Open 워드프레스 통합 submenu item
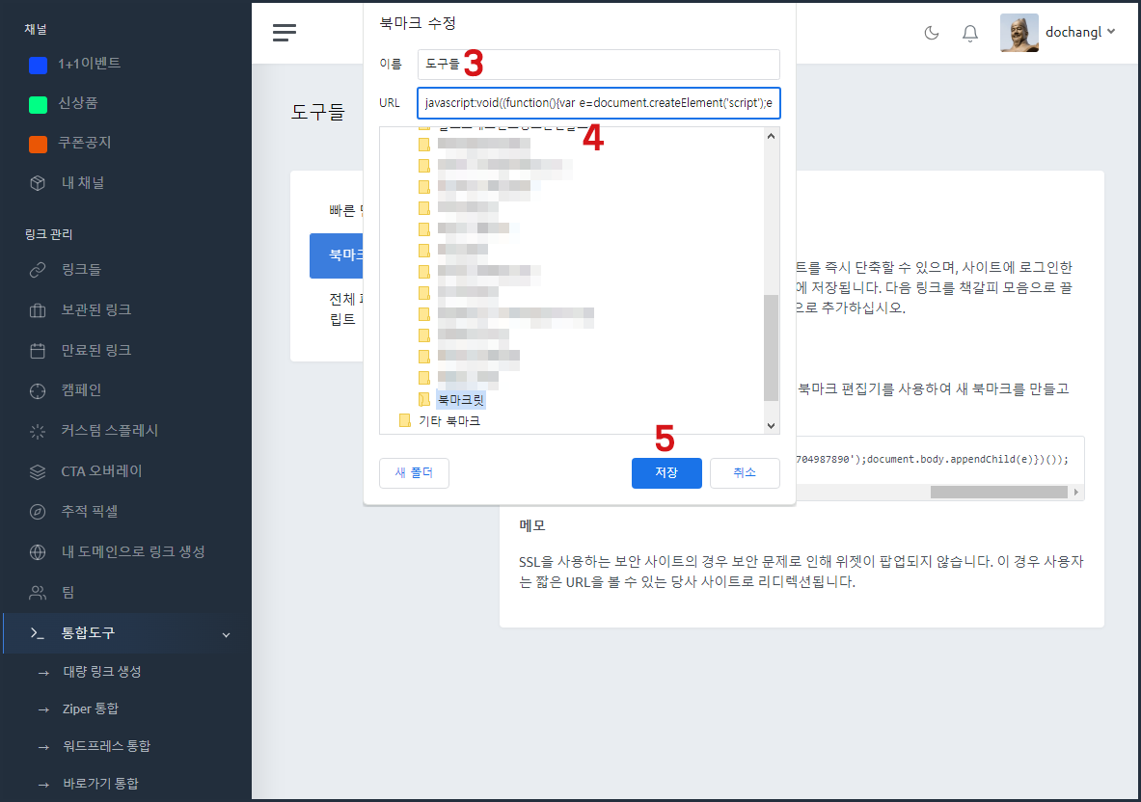 point(106,746)
